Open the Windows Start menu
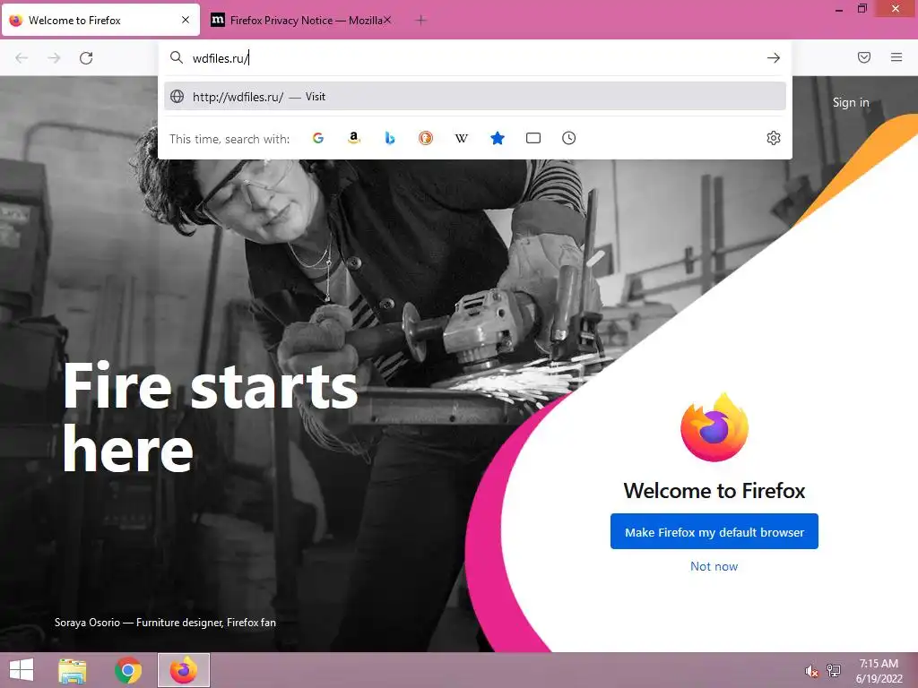The image size is (918, 688). tap(22, 670)
